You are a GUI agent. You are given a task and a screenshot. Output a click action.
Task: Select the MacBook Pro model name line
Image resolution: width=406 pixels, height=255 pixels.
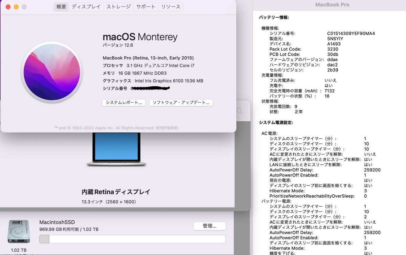coord(148,58)
